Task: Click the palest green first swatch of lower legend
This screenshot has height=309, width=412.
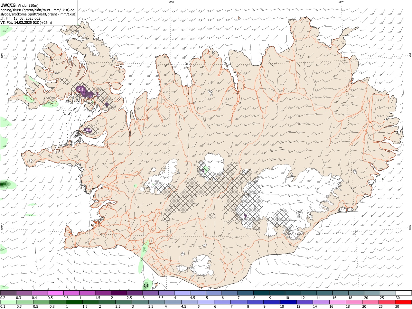Action: (x=8, y=302)
